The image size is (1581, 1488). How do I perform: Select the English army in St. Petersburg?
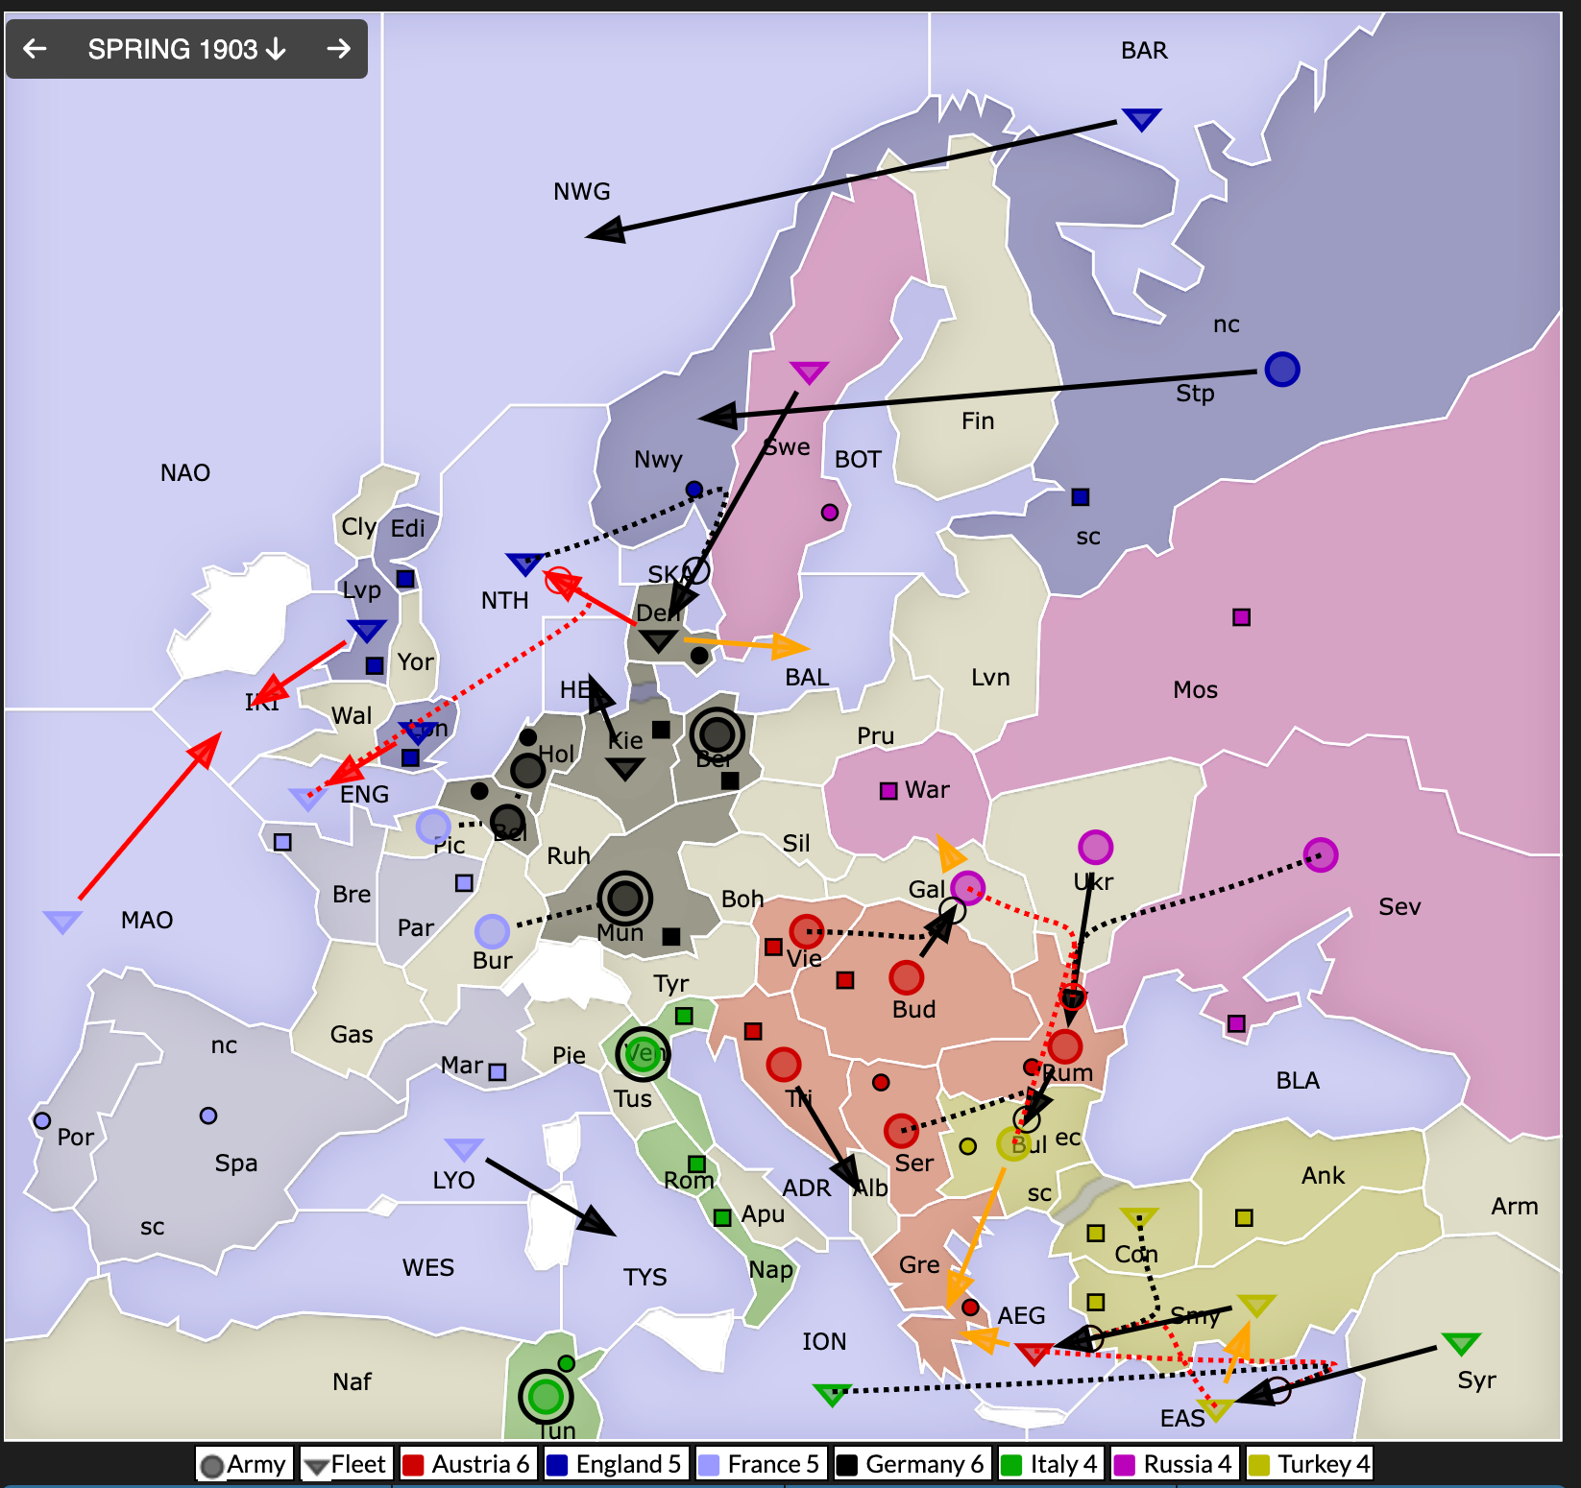[x=1281, y=369]
